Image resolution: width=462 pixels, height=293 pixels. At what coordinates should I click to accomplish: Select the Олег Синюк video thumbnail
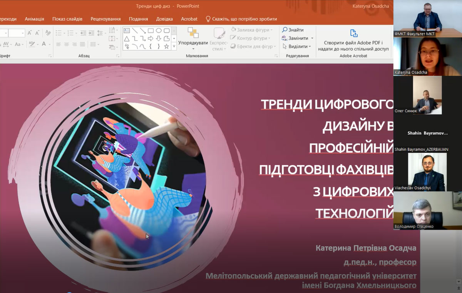coord(427,95)
